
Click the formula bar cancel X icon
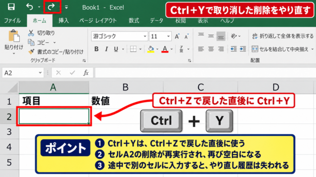[x=58, y=73]
